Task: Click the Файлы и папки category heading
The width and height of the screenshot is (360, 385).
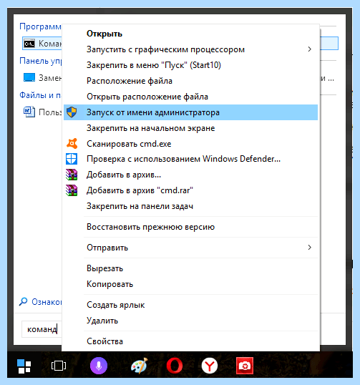Action: [40, 95]
